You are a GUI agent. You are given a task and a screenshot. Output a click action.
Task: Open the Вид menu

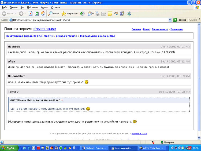[x=22, y=7]
